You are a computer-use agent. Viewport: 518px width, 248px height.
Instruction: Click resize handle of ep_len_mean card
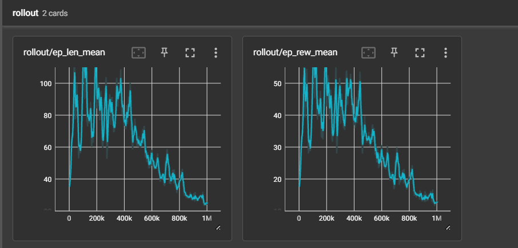click(x=218, y=227)
